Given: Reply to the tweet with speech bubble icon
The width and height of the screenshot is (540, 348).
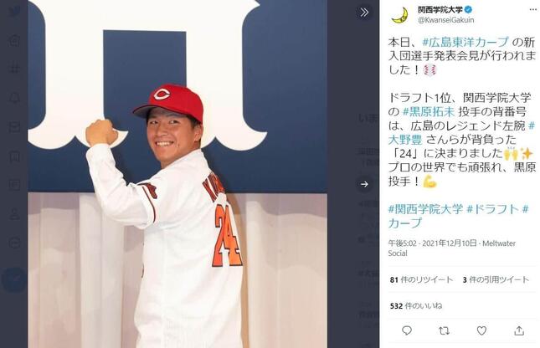Looking at the screenshot, I should click(x=407, y=330).
